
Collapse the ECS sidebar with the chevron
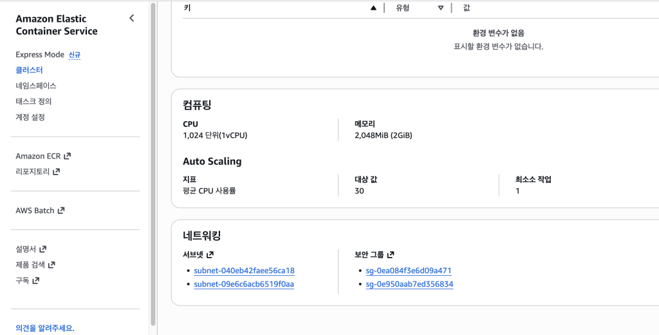(131, 18)
